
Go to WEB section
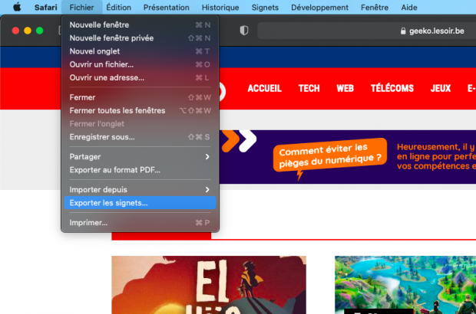(x=345, y=88)
